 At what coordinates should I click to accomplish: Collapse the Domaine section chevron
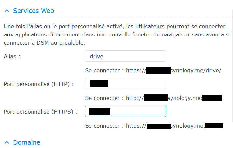(7, 142)
